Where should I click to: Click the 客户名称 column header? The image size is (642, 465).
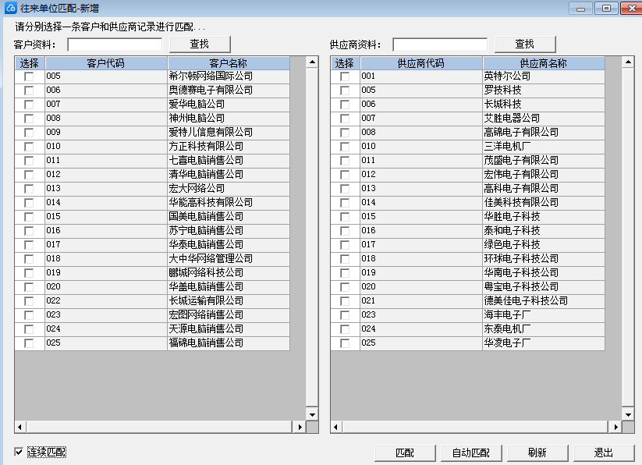pyautogui.click(x=229, y=63)
